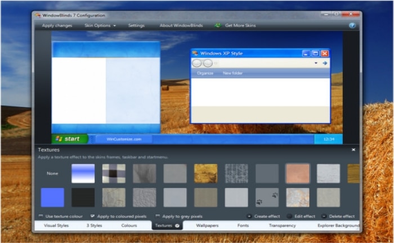This screenshot has width=394, height=243.
Task: Toggle Apply to coloured pixels checkbox
Action: coord(92,216)
